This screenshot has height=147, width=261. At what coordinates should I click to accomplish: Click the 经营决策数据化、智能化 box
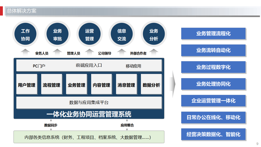[213, 134]
